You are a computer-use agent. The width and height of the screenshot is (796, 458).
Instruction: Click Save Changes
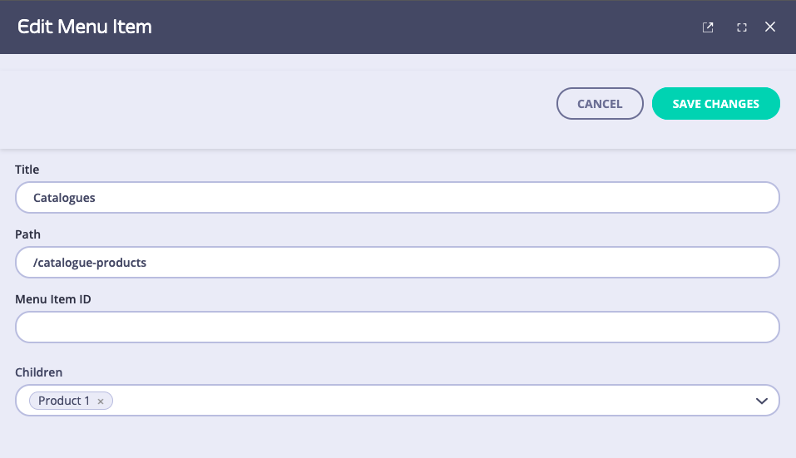coord(715,104)
